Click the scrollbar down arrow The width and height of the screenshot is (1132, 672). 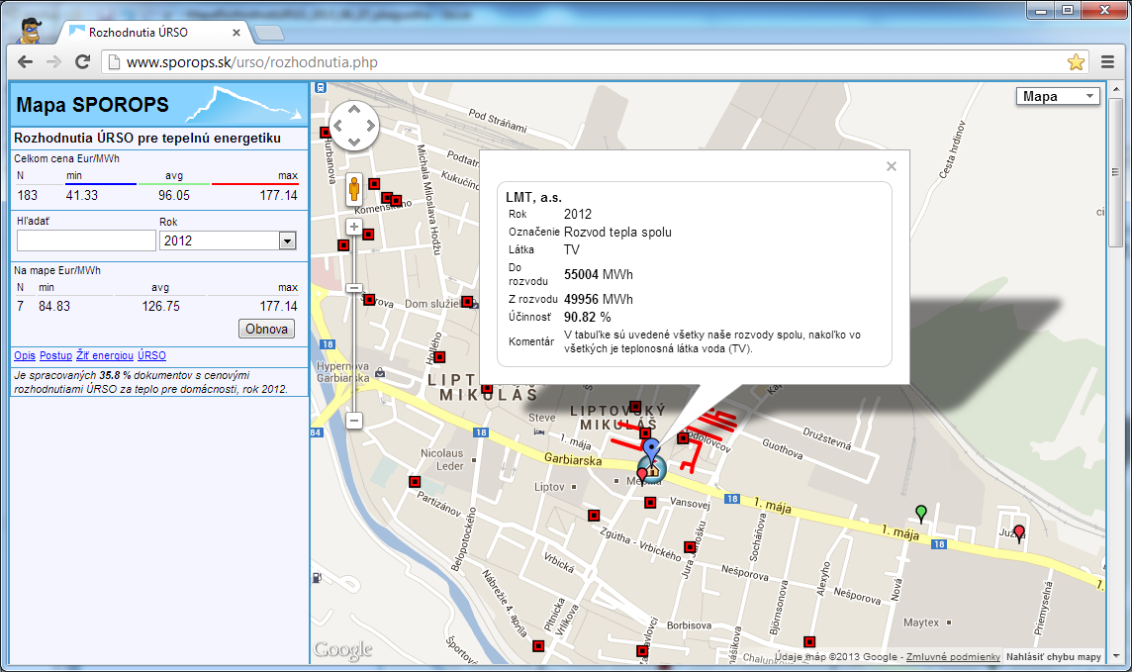click(1116, 657)
